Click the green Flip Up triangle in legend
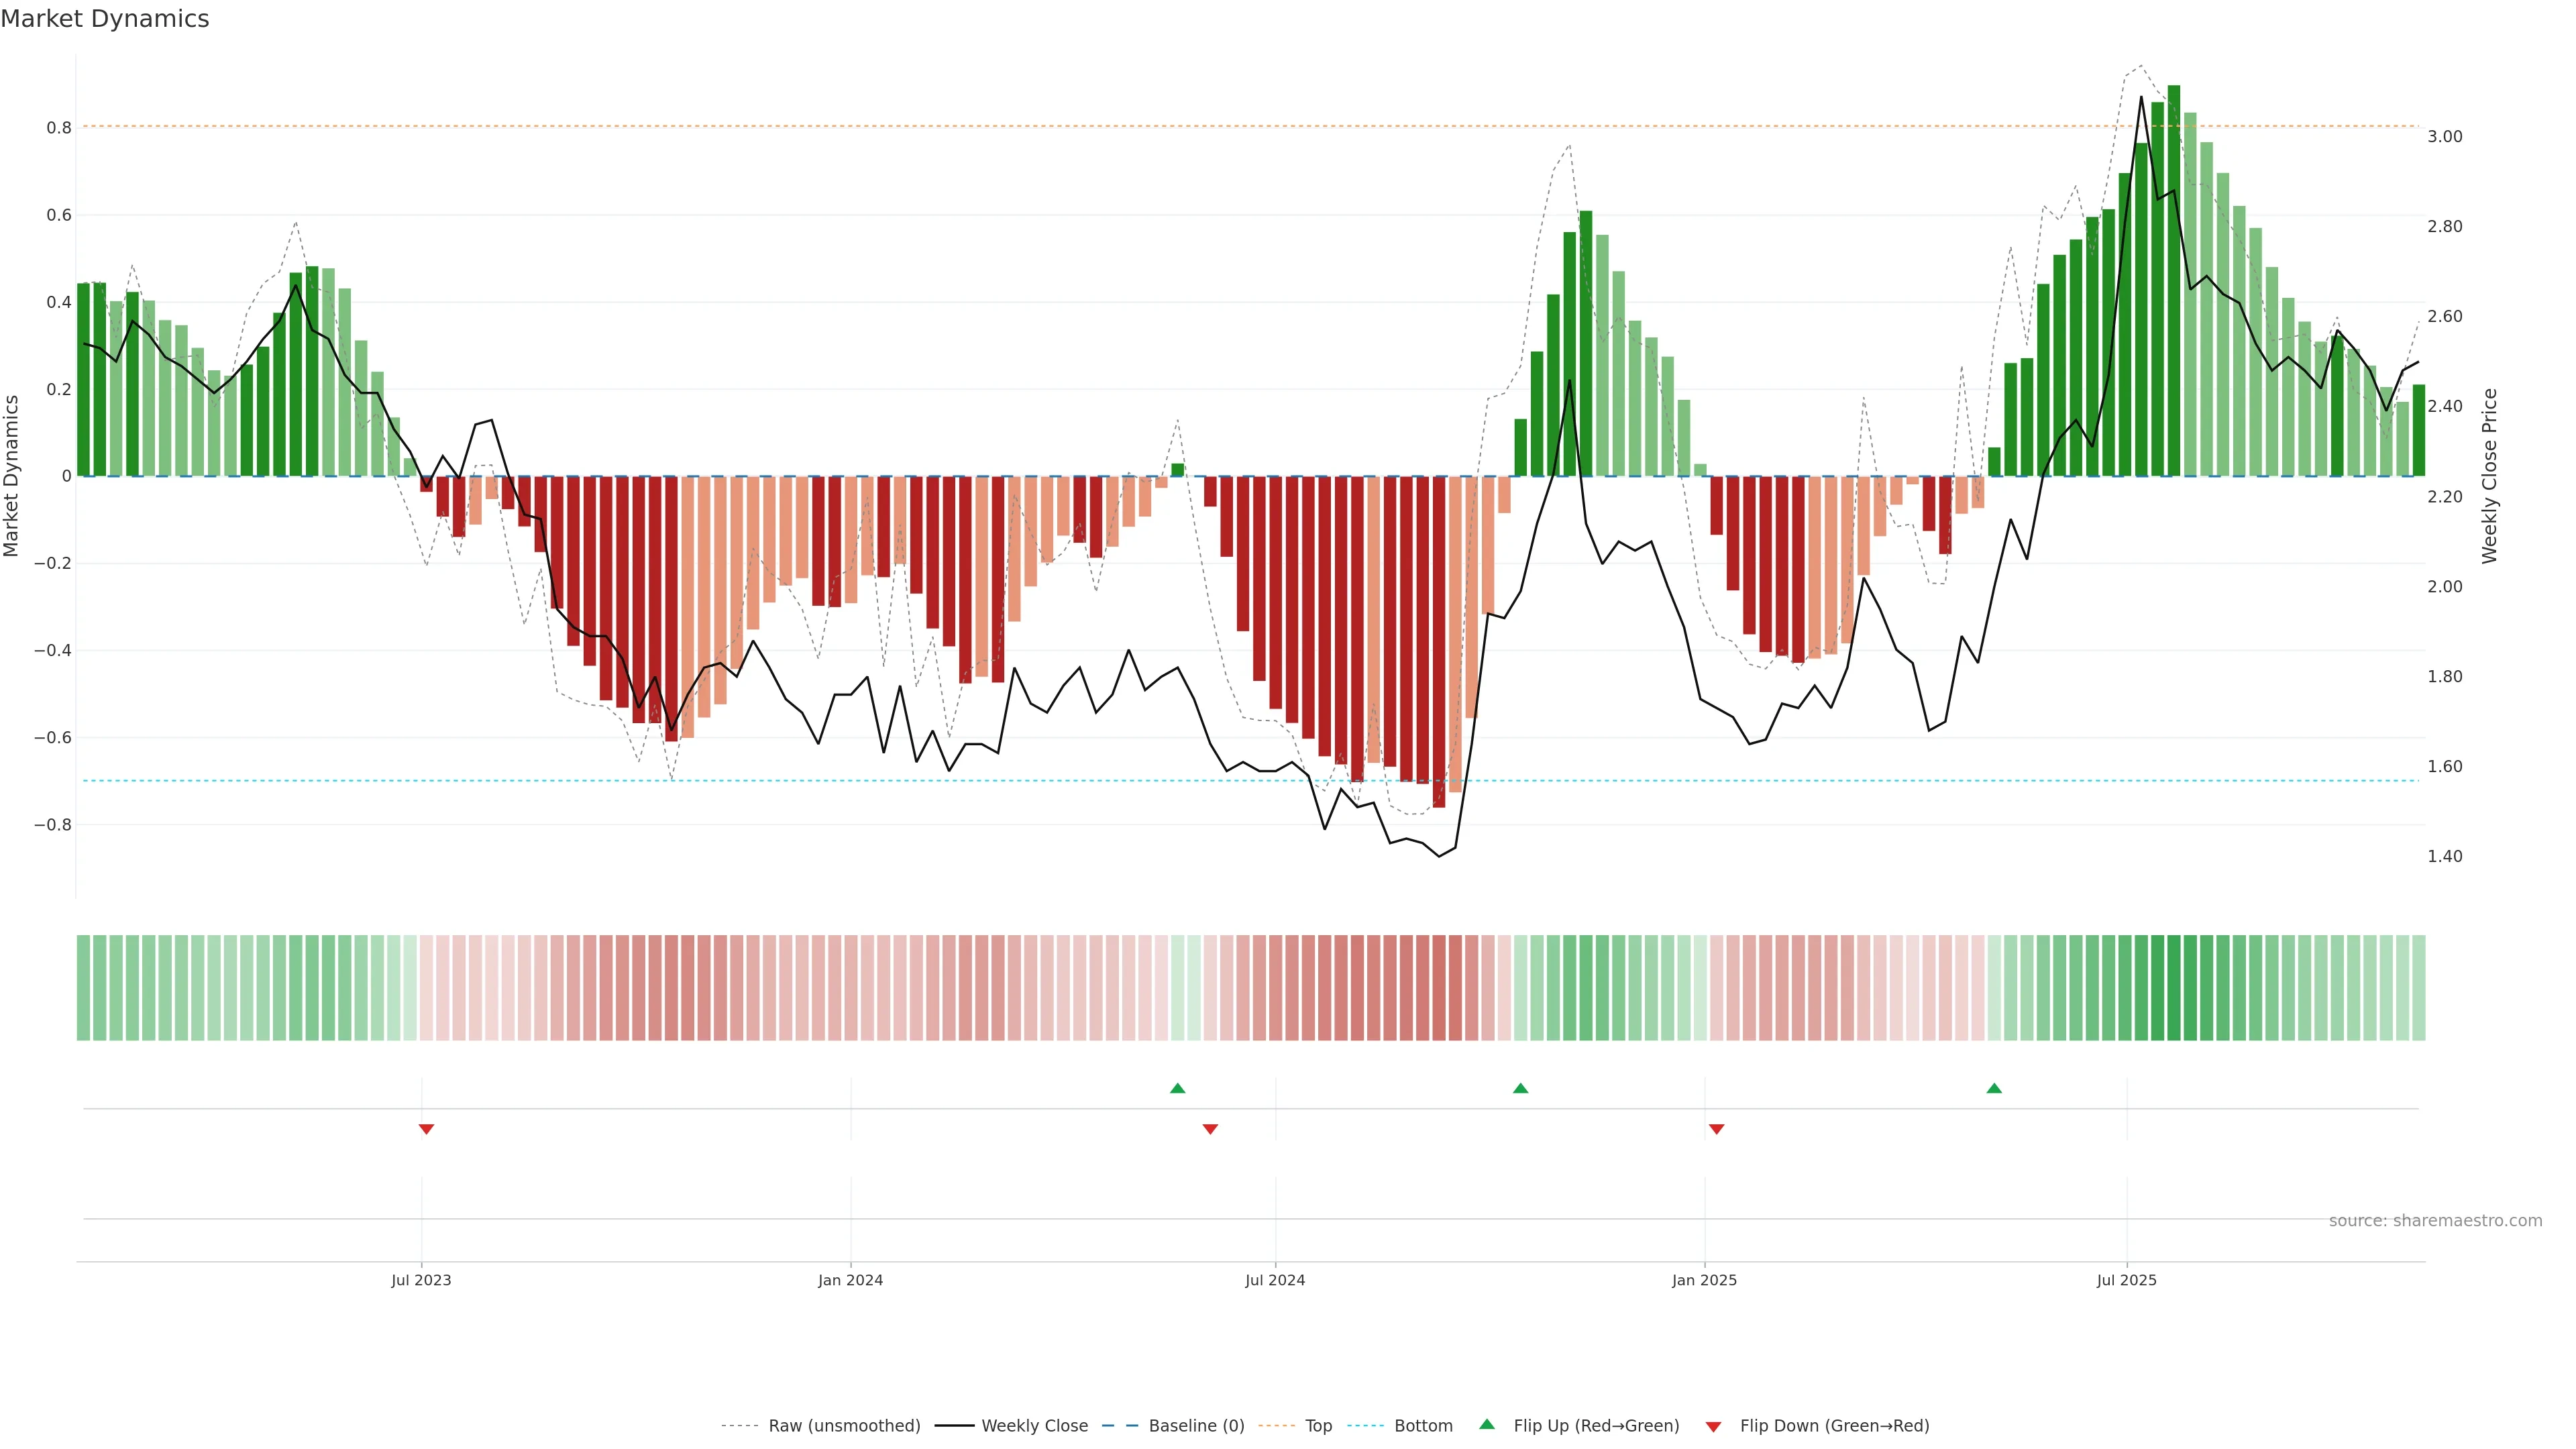 1487,1424
